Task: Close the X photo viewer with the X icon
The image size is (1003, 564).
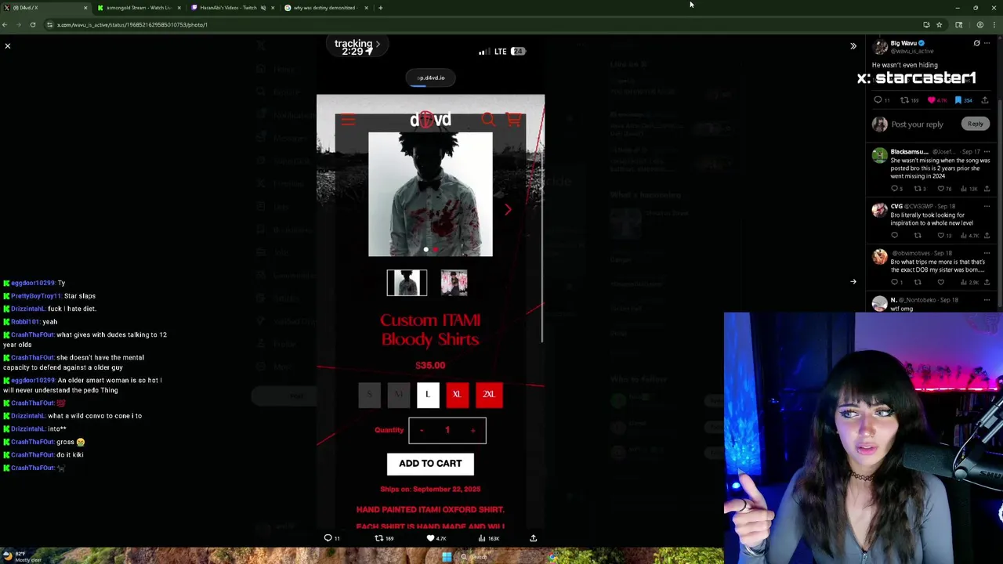Action: [8, 46]
